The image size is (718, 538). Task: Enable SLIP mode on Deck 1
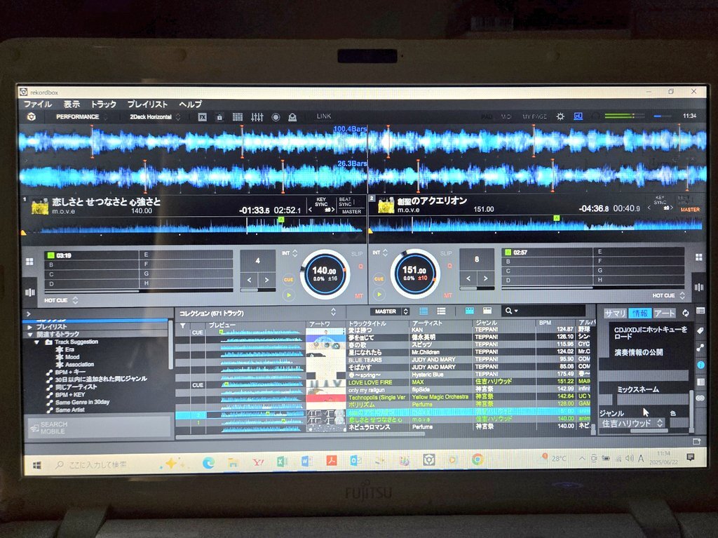357,254
